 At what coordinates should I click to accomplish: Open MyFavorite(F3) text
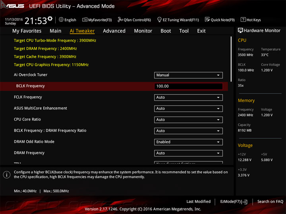point(100,20)
